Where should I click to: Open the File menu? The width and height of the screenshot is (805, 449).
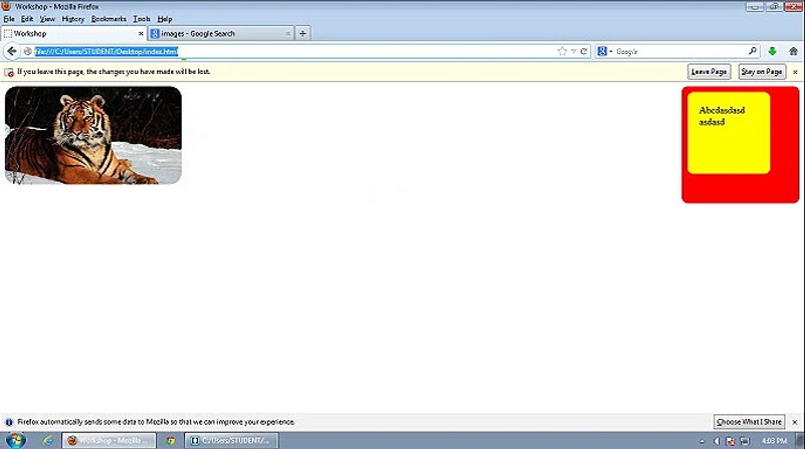click(x=9, y=19)
